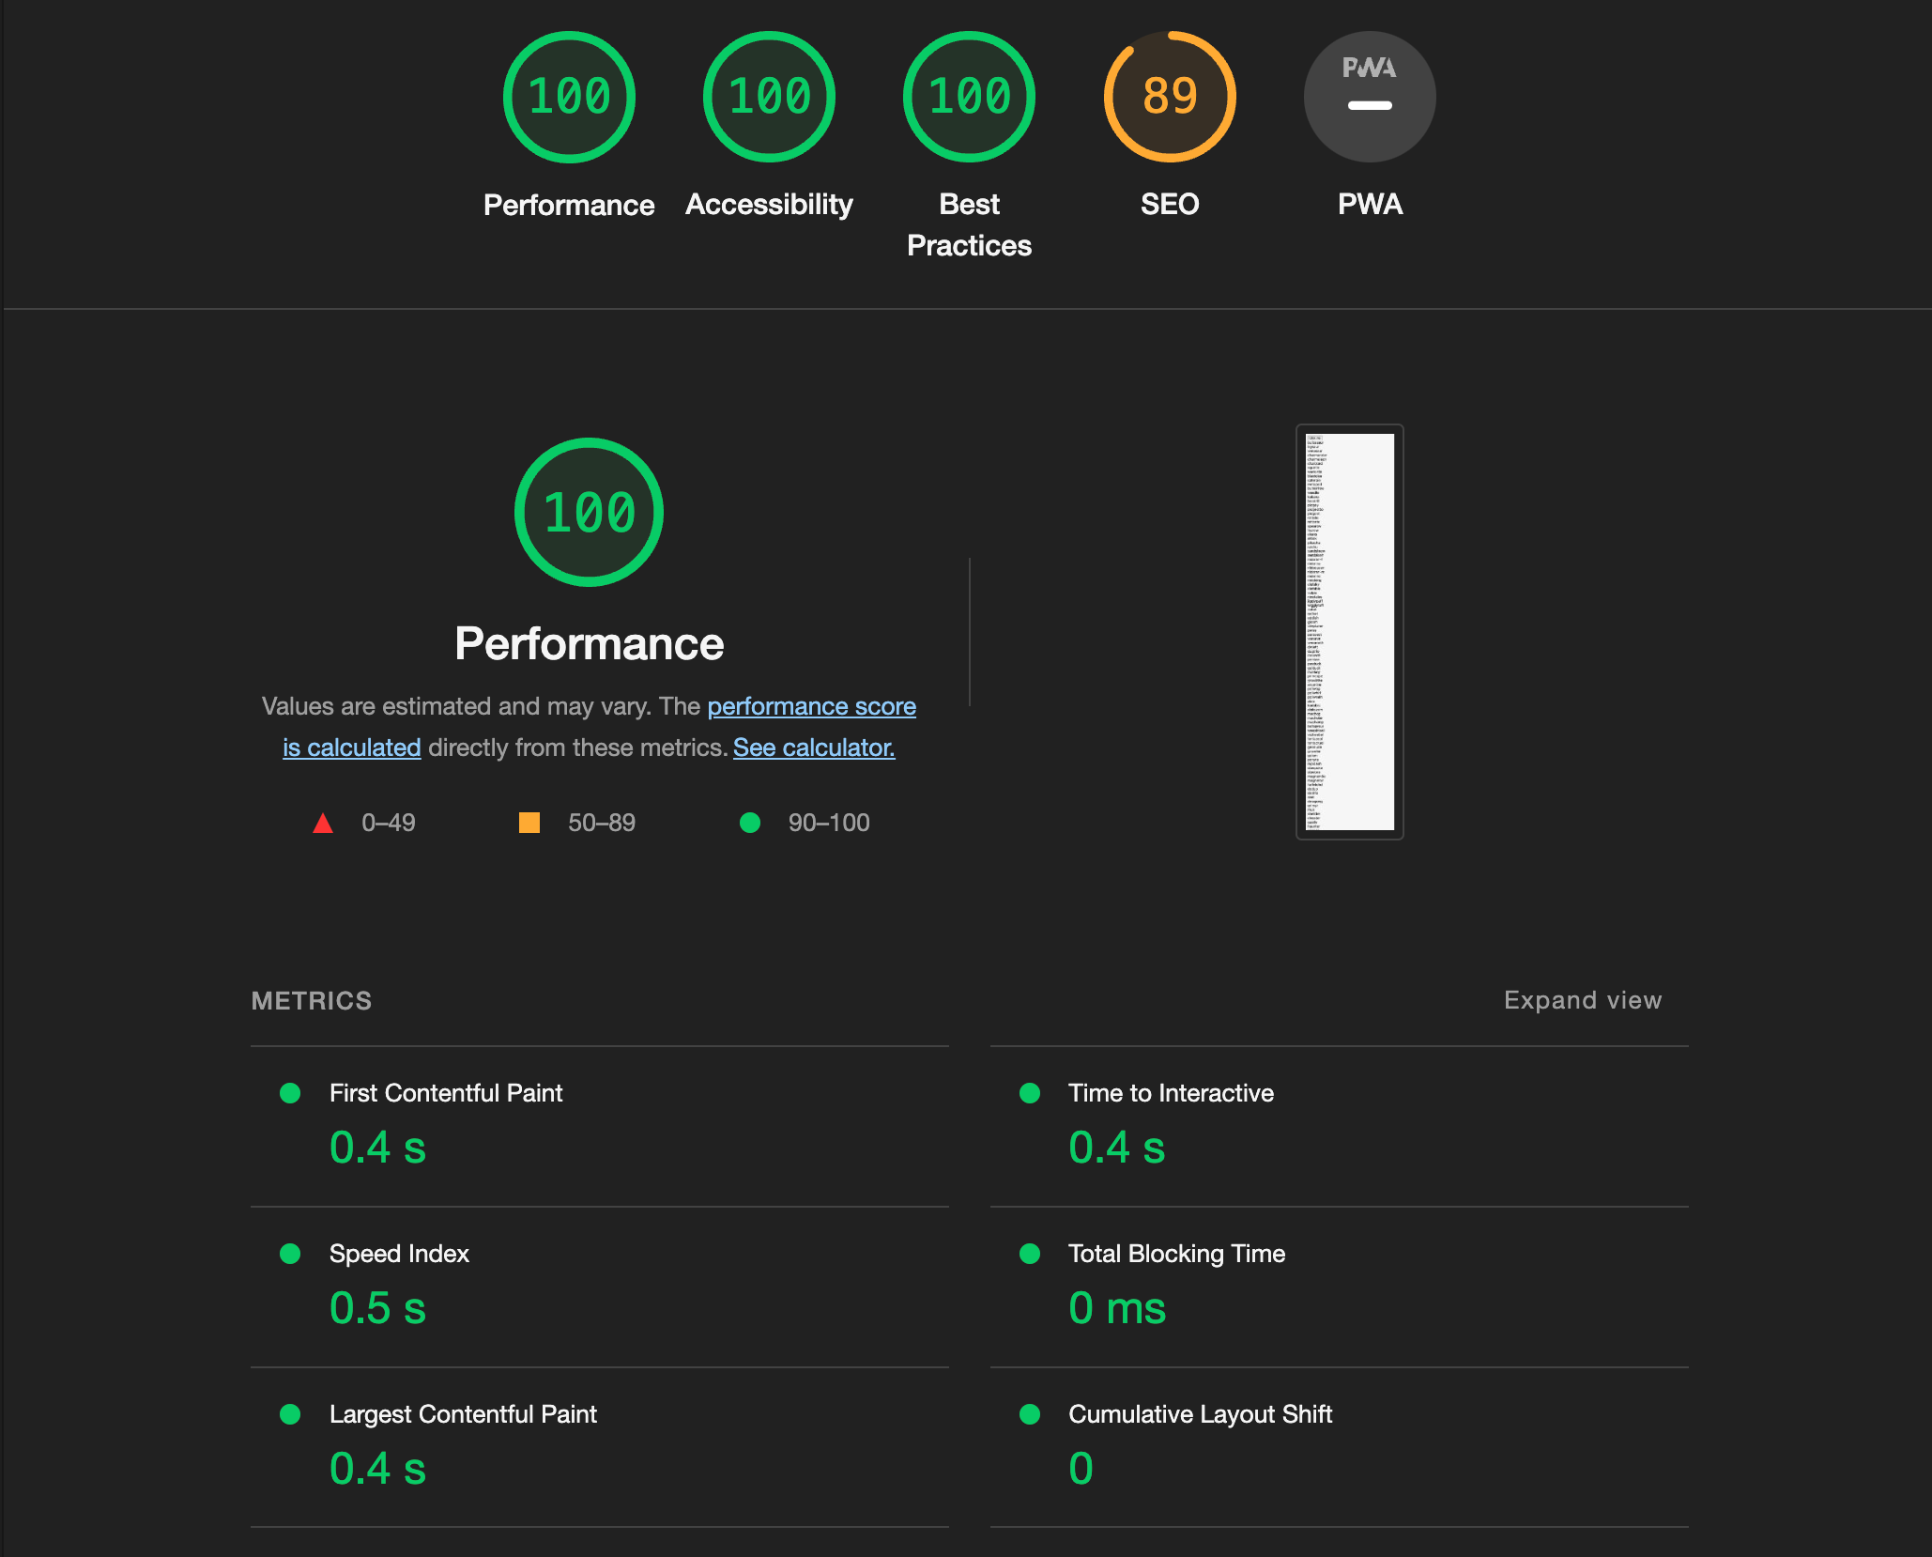Expand the Time to Interactive metric
Image resolution: width=1932 pixels, height=1557 pixels.
1171,1093
